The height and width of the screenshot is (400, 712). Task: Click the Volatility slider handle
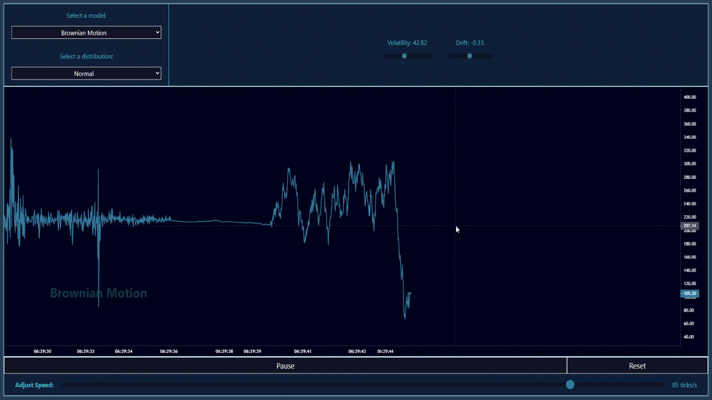(x=404, y=56)
